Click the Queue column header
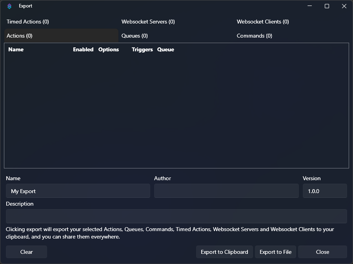Viewport: 353px width, 264px height. [x=166, y=49]
